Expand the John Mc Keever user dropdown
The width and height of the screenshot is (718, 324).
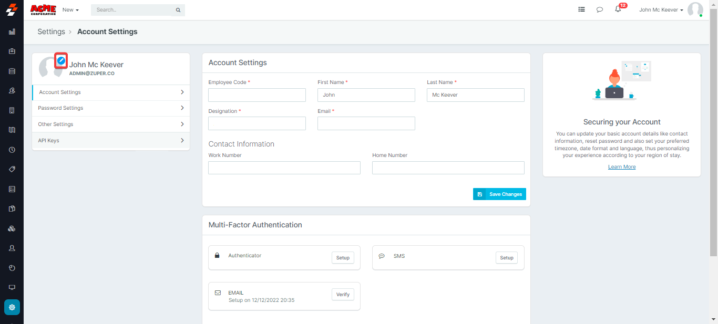661,10
